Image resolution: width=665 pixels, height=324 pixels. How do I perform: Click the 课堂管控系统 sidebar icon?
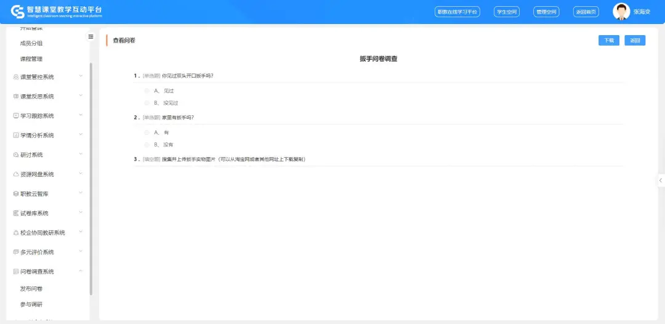(16, 77)
